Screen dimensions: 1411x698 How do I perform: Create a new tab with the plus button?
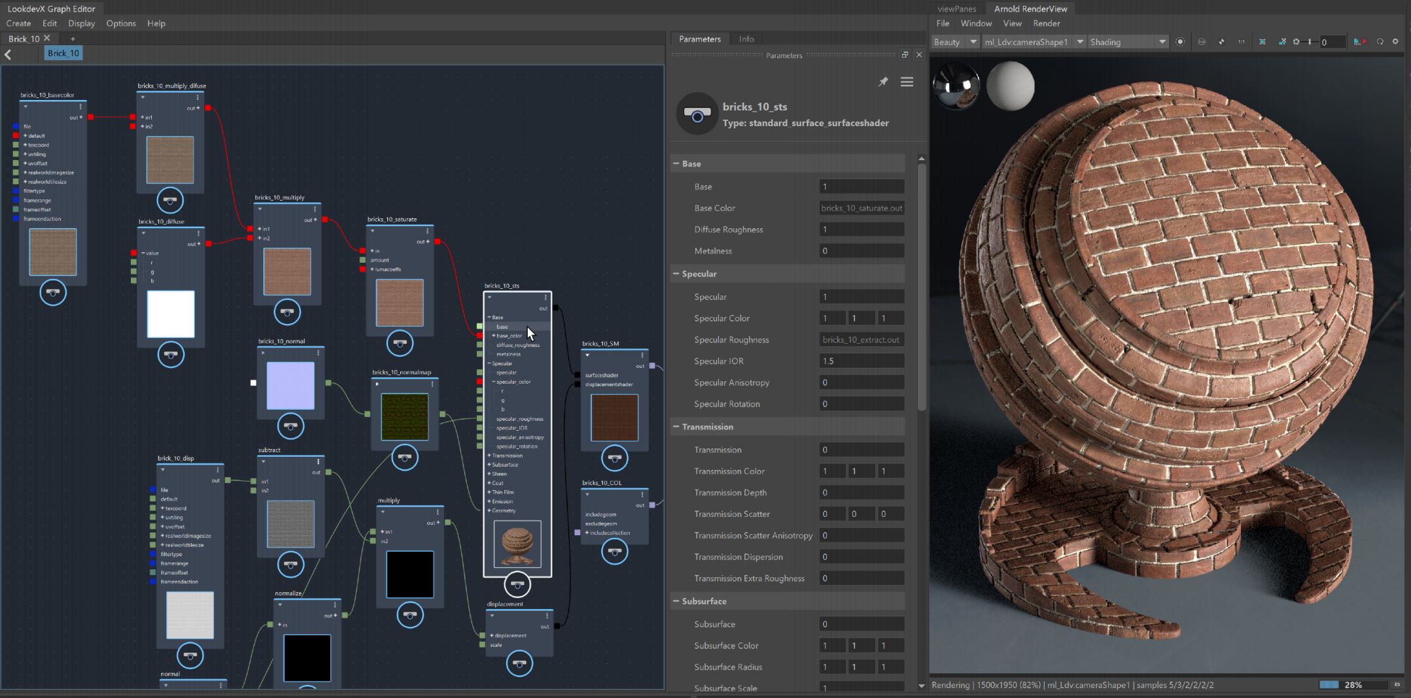(x=73, y=39)
